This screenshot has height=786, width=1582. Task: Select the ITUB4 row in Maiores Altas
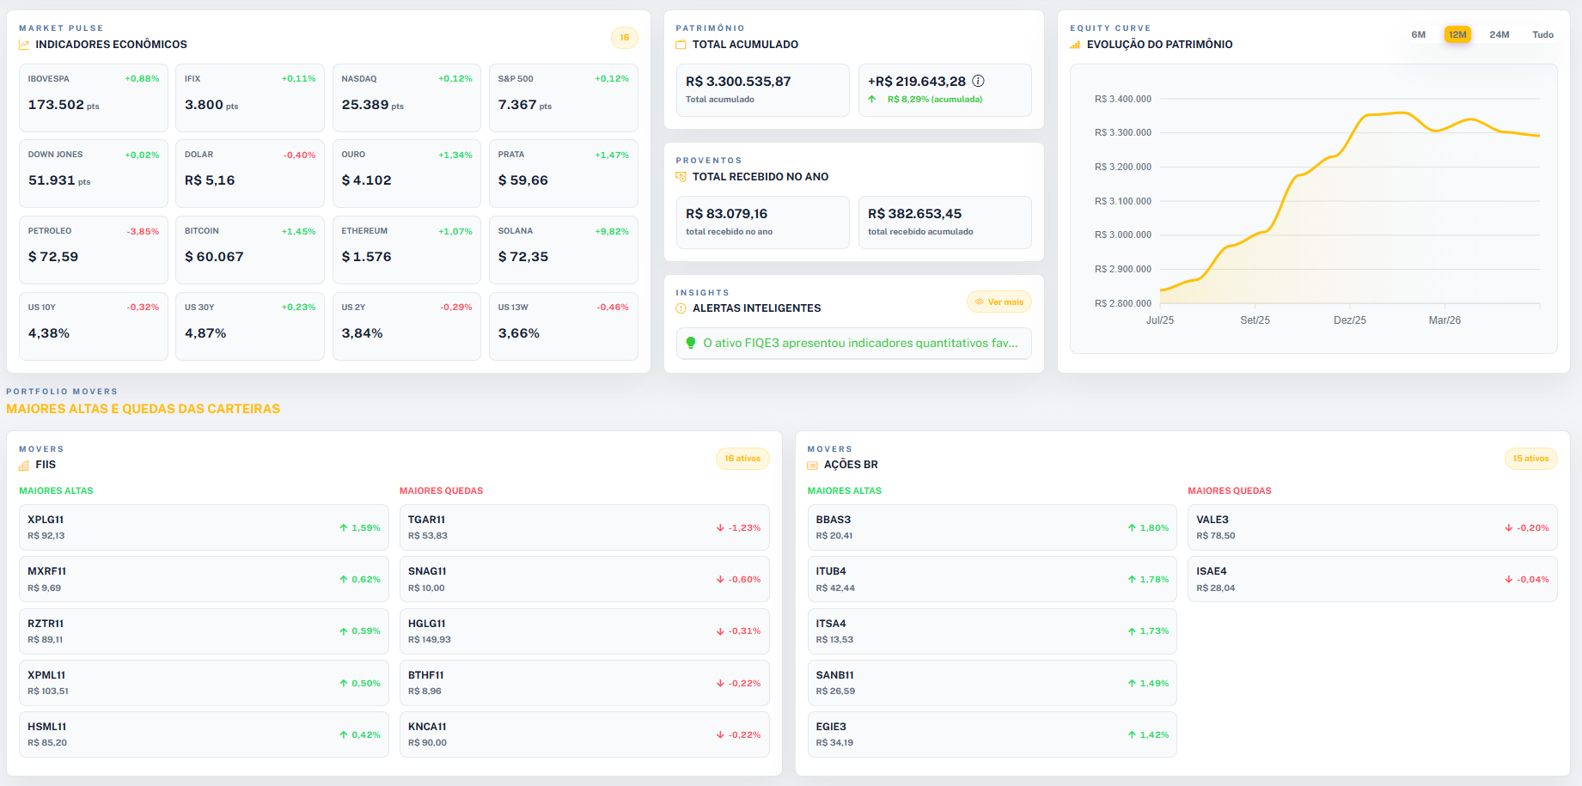tap(993, 579)
